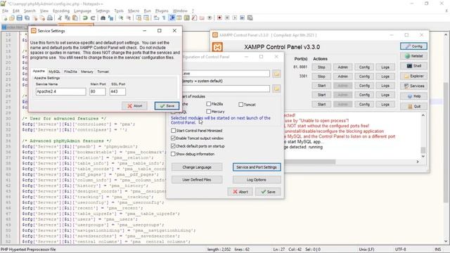Click Service and Port Settings button
450x253 pixels.
tap(257, 167)
